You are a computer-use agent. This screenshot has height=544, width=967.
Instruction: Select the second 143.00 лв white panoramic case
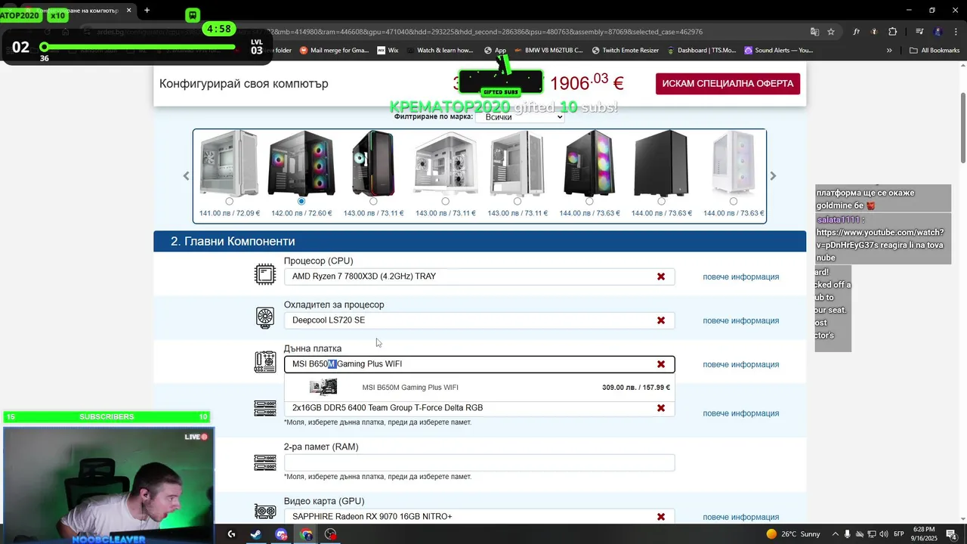445,201
